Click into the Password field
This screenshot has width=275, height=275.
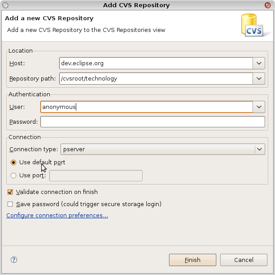(153, 122)
